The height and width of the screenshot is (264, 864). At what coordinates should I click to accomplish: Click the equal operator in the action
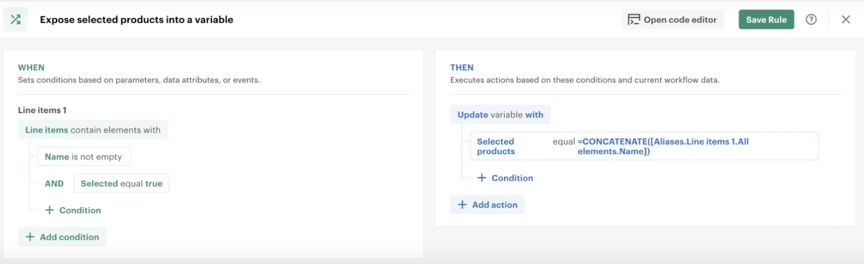point(563,141)
